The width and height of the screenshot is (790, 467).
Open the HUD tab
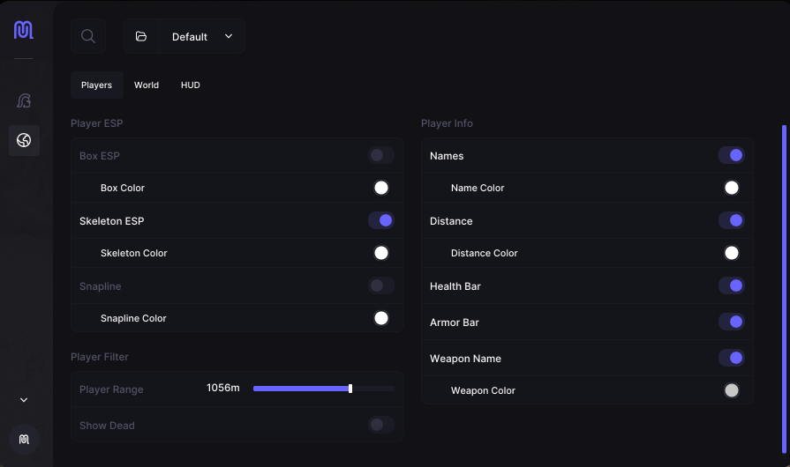pos(191,85)
